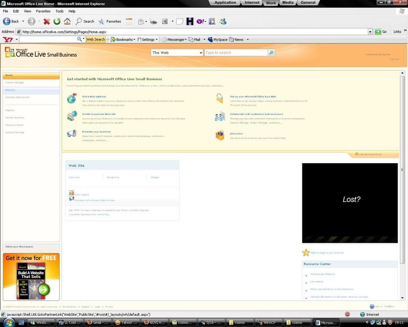Open the File menu
Screen dimensions: 408x327
click(x=6, y=11)
